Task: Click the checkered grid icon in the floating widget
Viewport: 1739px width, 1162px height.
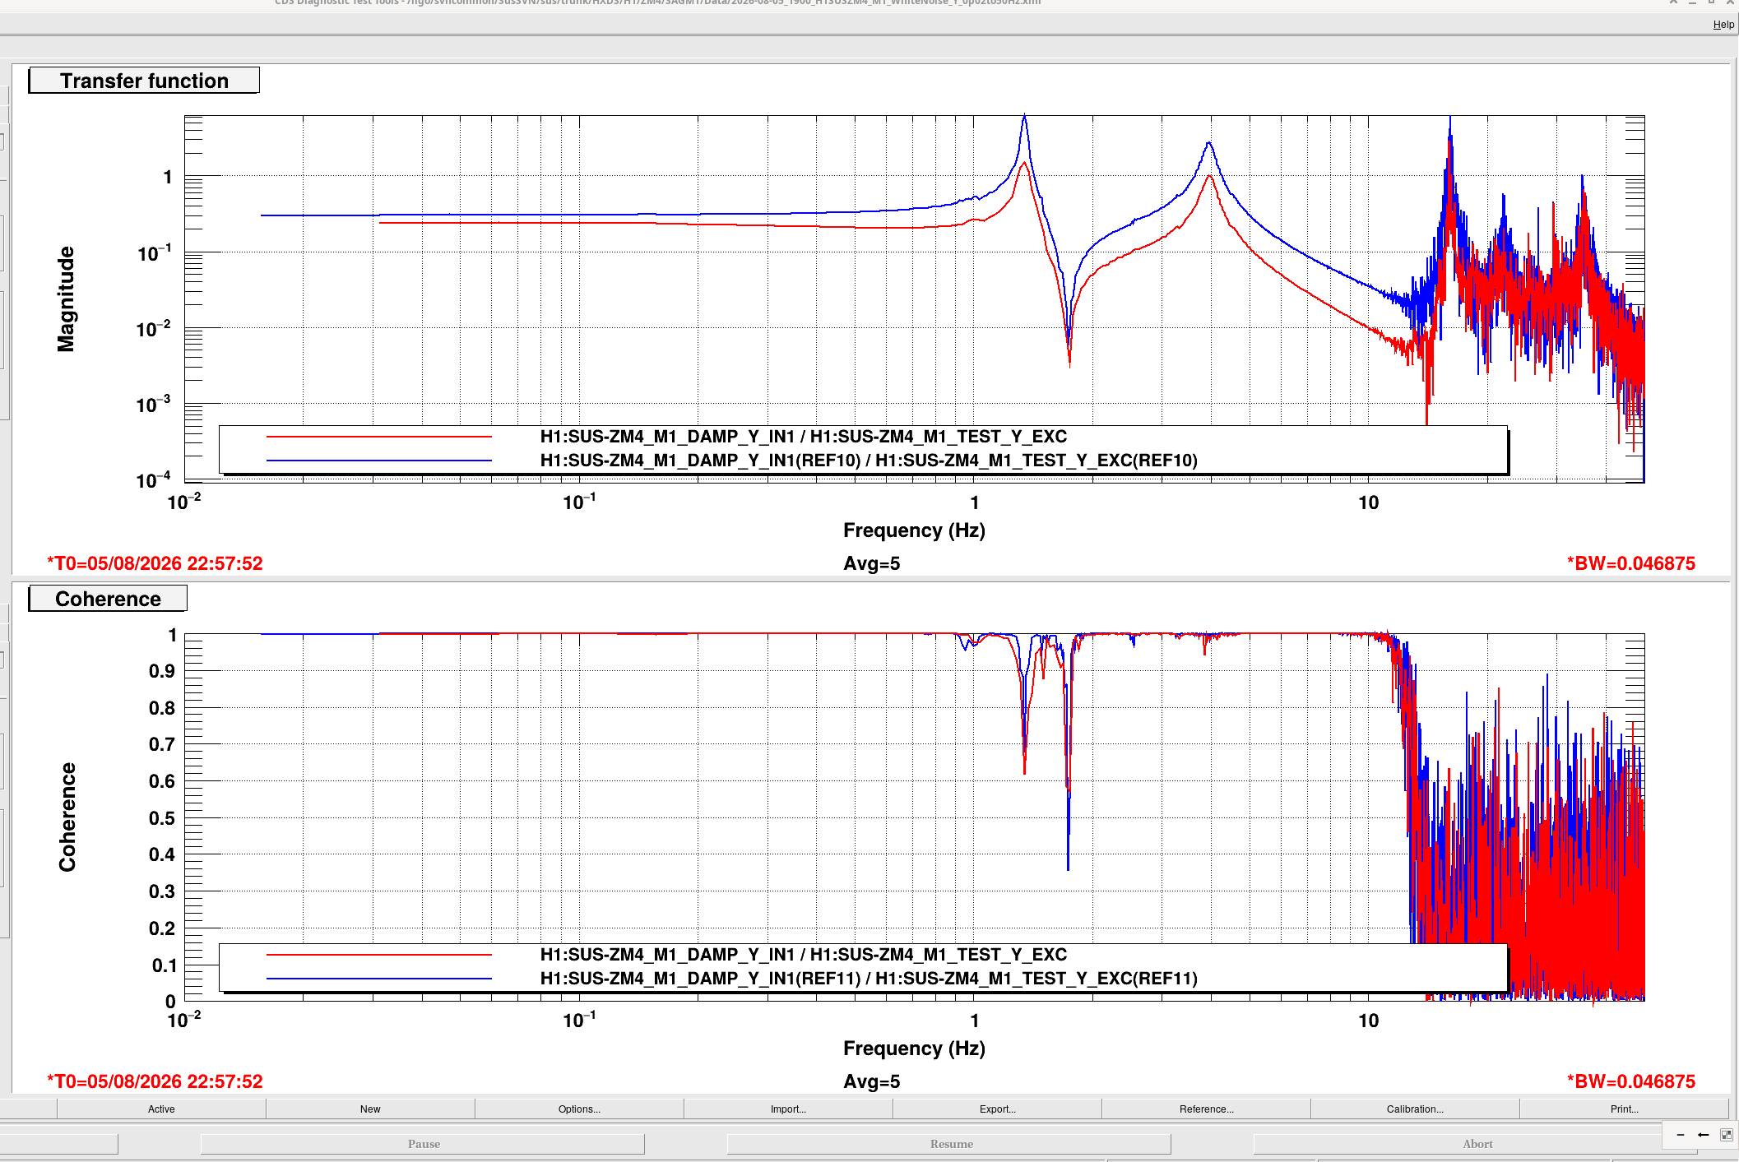Action: [1726, 1135]
